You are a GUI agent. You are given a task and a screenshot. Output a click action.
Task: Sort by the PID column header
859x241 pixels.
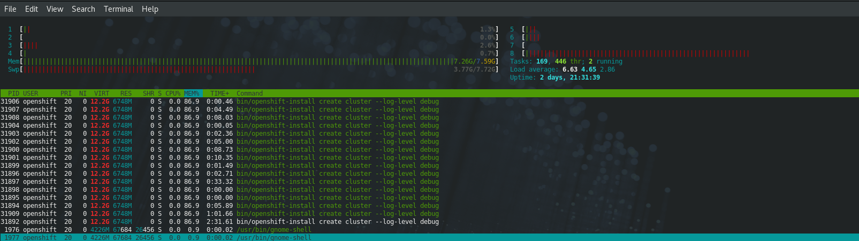[13, 94]
